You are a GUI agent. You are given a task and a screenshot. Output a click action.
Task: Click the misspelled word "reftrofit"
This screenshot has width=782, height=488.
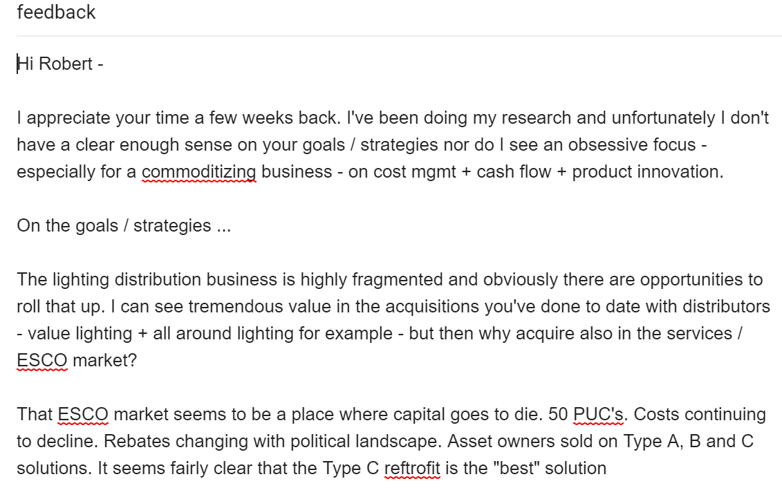coord(412,468)
